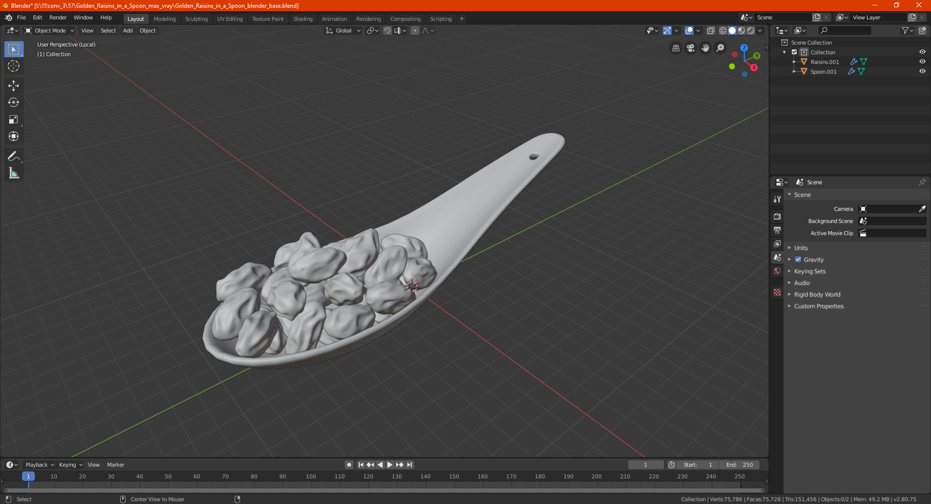The image size is (931, 504).
Task: Open the View Layer properties tab
Action: (x=777, y=243)
